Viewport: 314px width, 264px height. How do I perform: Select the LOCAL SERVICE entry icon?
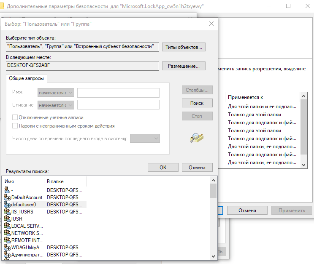coord(7,226)
